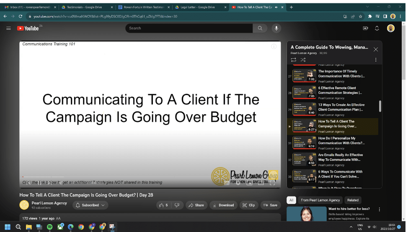The image size is (408, 232).
Task: Show hidden system tray icons chevron
Action: pos(351,227)
